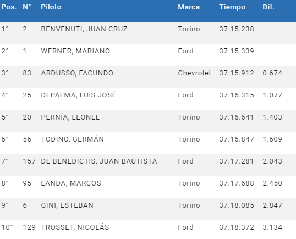Image resolution: width=296 pixels, height=239 pixels.
Task: Click the winning time 37:15.238
Action: (x=237, y=29)
